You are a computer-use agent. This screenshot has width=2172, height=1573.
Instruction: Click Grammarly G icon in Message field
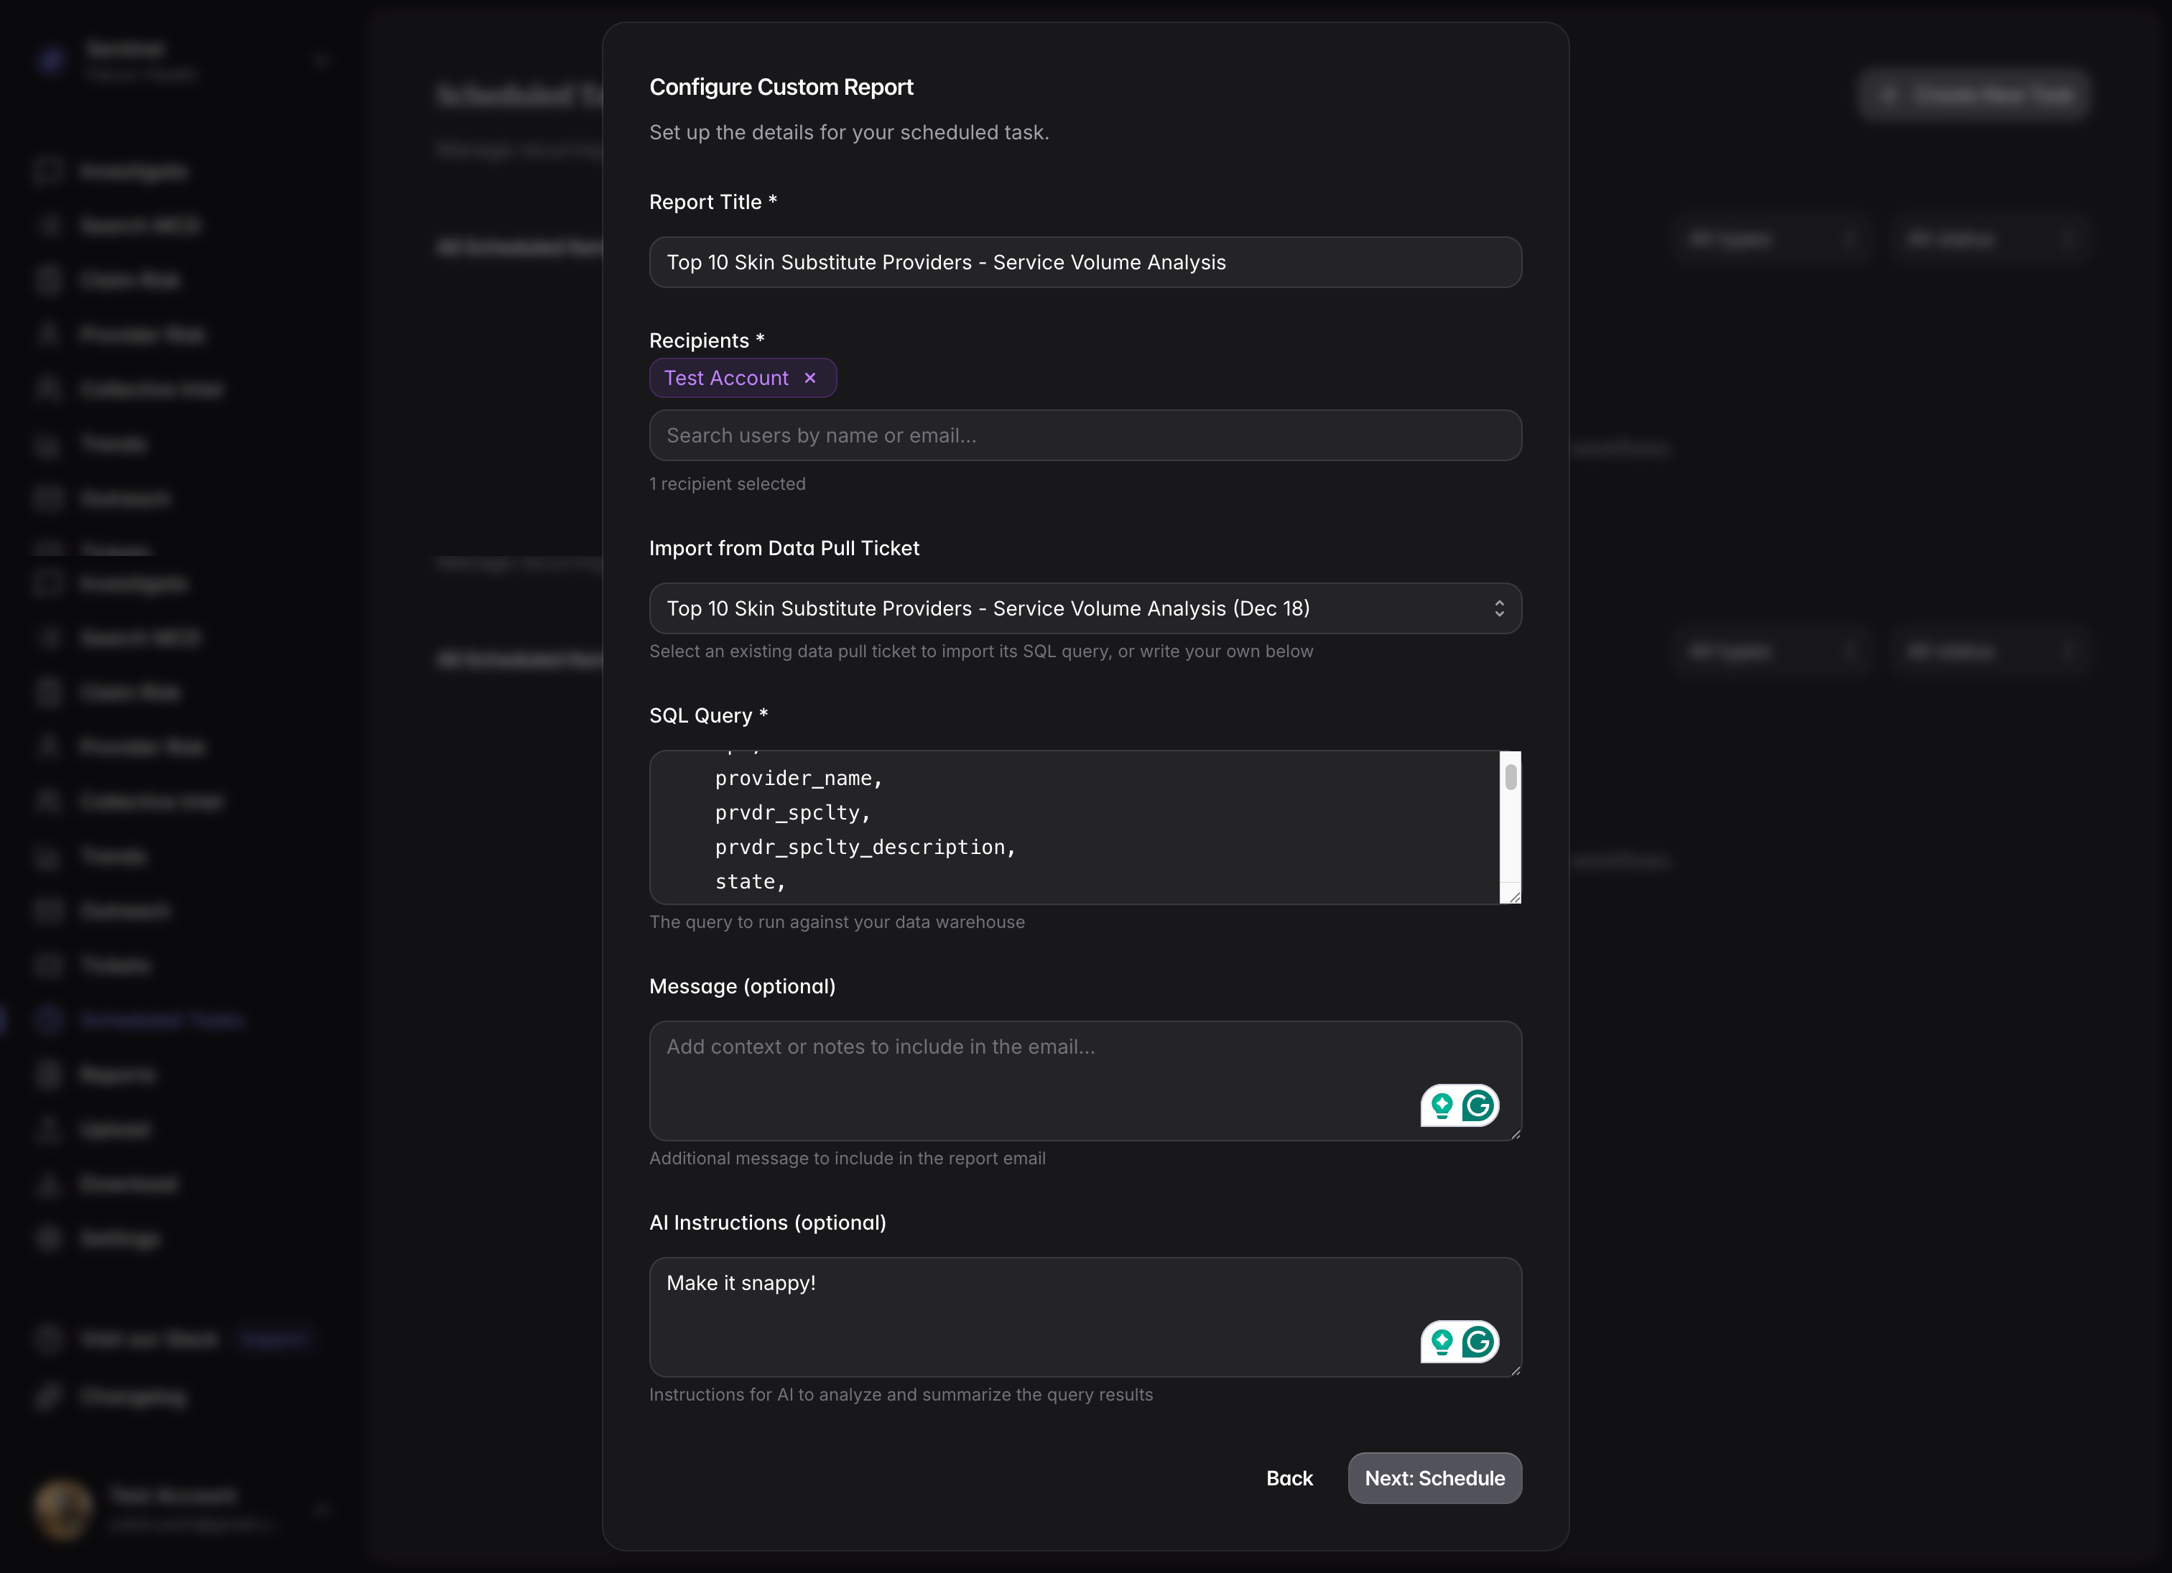click(1479, 1105)
